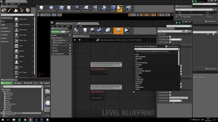Click Compile in main editor toolbar

[x=113, y=8]
